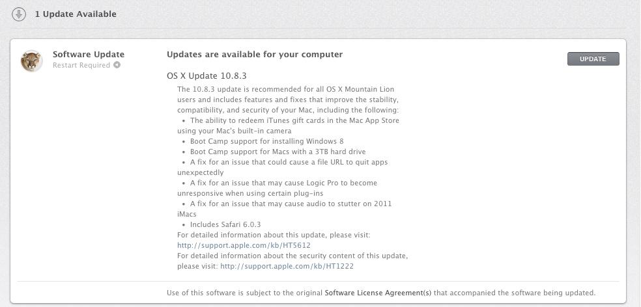This screenshot has width=641, height=307.
Task: Open the support.apple.com/kb/HT5612 link
Action: [244, 245]
